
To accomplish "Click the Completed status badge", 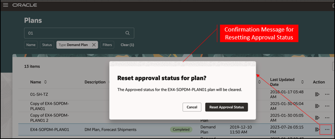I will tap(181, 129).
